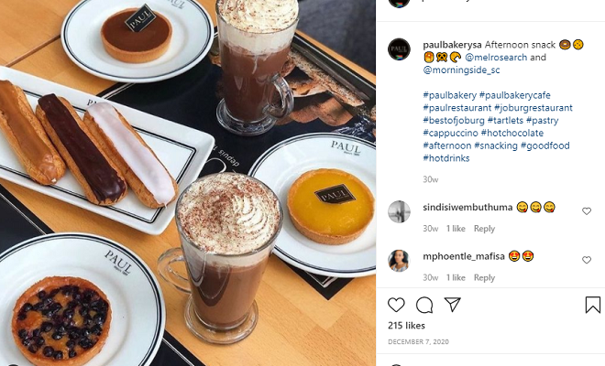Screen dimensions: 605x366
Task: Open the post's December 7, 2020 date link
Action: 418,341
